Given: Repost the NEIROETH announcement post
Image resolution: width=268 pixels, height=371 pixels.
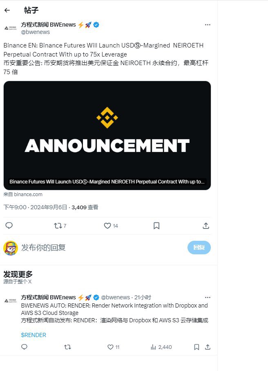Looking at the screenshot, I should pyautogui.click(x=60, y=226).
